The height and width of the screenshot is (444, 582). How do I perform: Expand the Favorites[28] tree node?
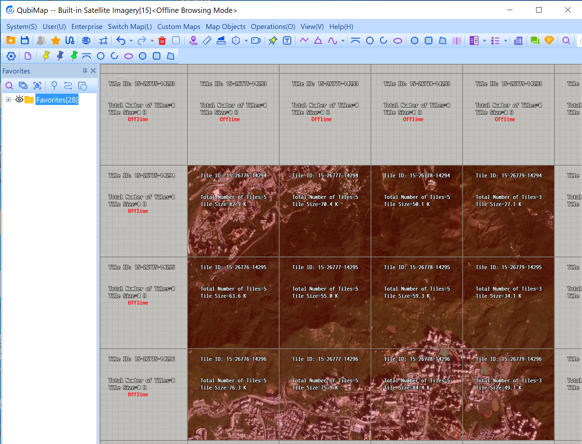[x=8, y=99]
